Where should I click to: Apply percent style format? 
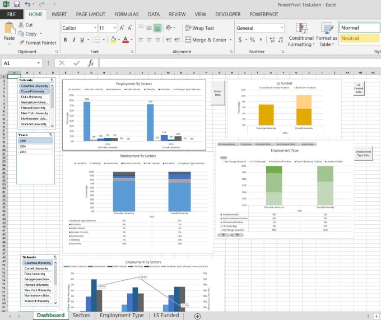point(253,40)
